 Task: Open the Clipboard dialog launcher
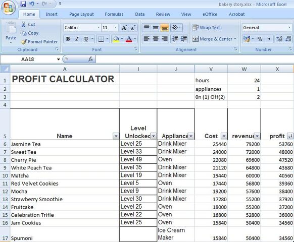pos(57,49)
